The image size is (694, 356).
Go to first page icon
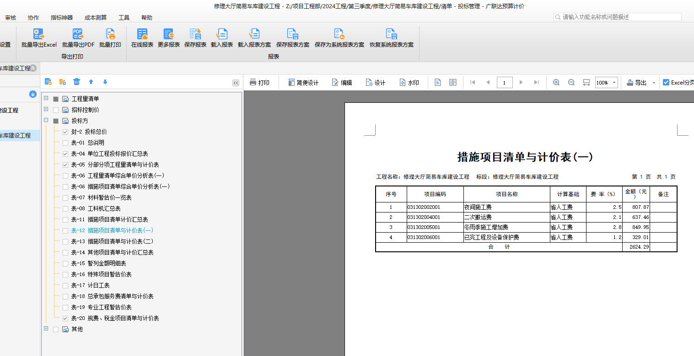473,82
